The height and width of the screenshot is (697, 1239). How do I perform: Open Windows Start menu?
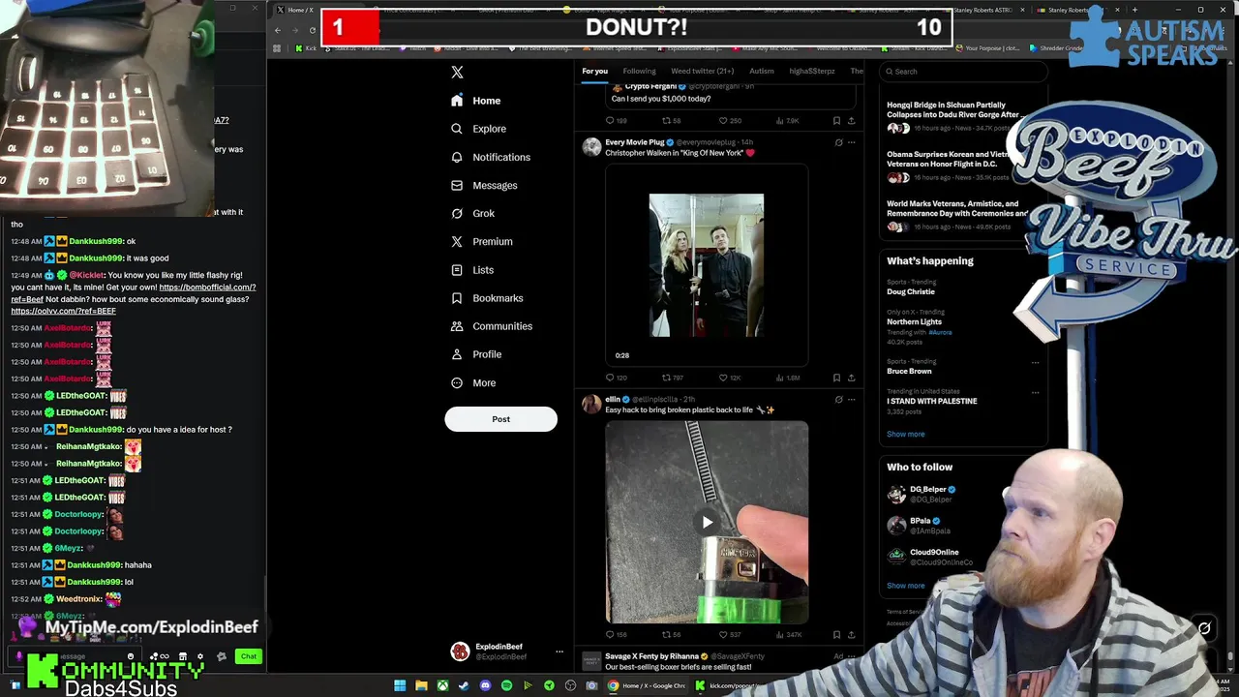(400, 686)
